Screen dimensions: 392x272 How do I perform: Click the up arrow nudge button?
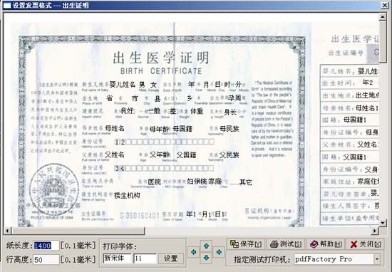[206, 246]
